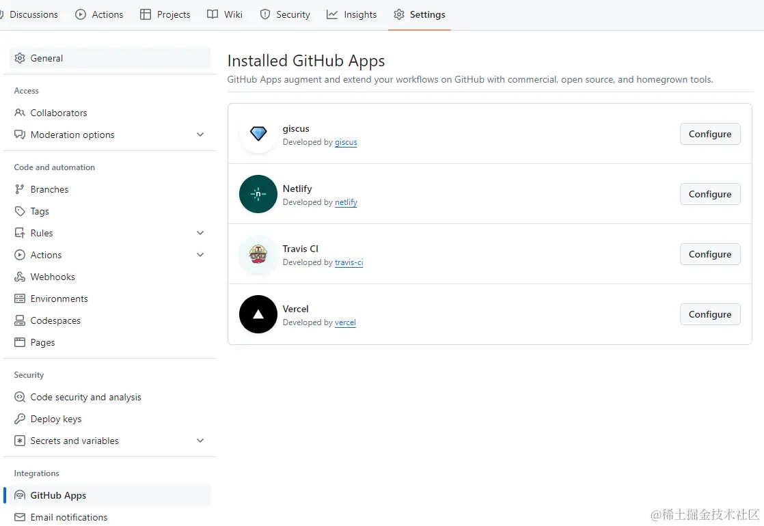Open General settings in sidebar

pyautogui.click(x=110, y=58)
